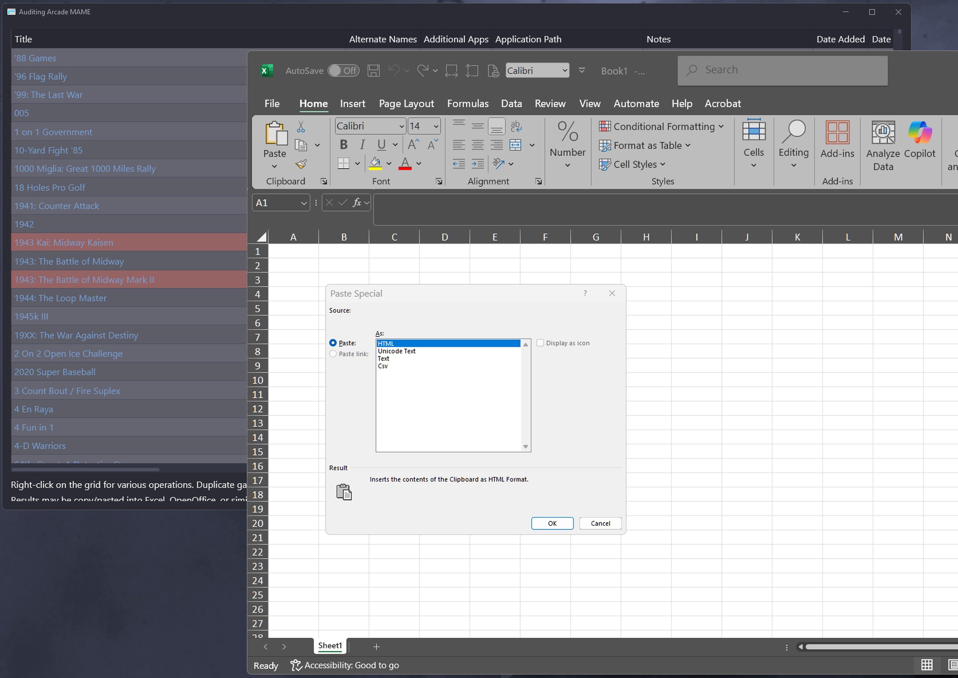
Task: Click Increase Font Size icon
Action: (413, 145)
